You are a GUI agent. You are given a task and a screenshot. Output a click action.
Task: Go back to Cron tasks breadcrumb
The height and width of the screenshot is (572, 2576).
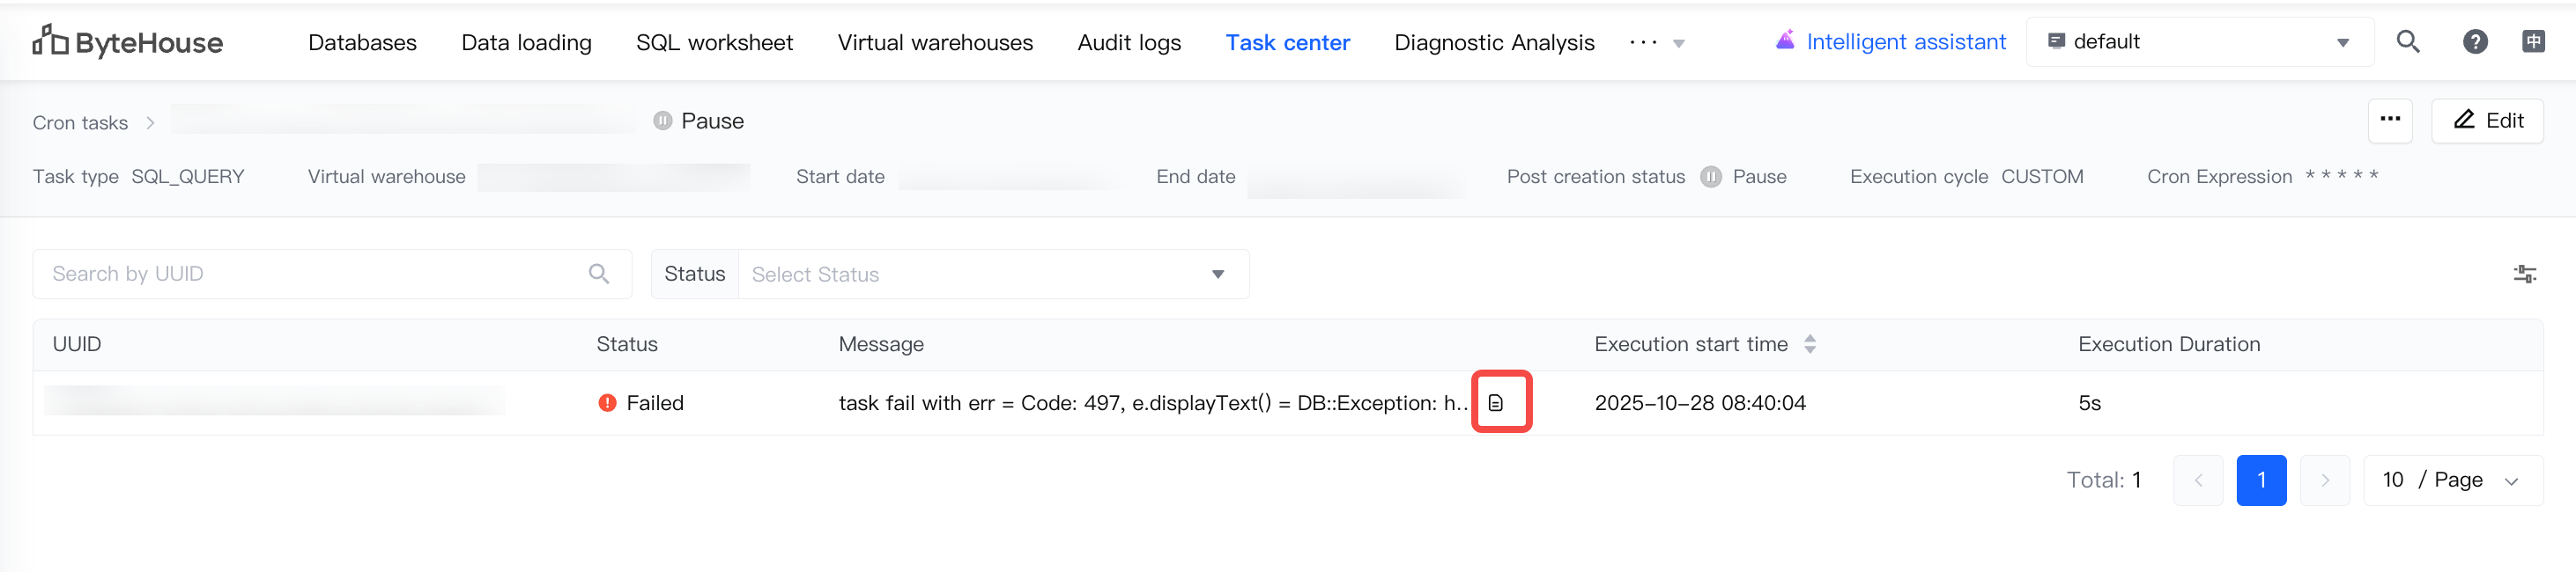(80, 123)
